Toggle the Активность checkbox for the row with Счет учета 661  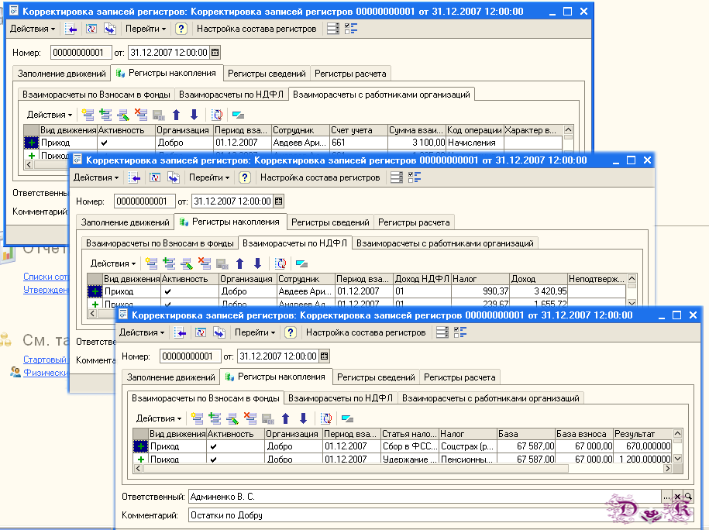coord(105,143)
